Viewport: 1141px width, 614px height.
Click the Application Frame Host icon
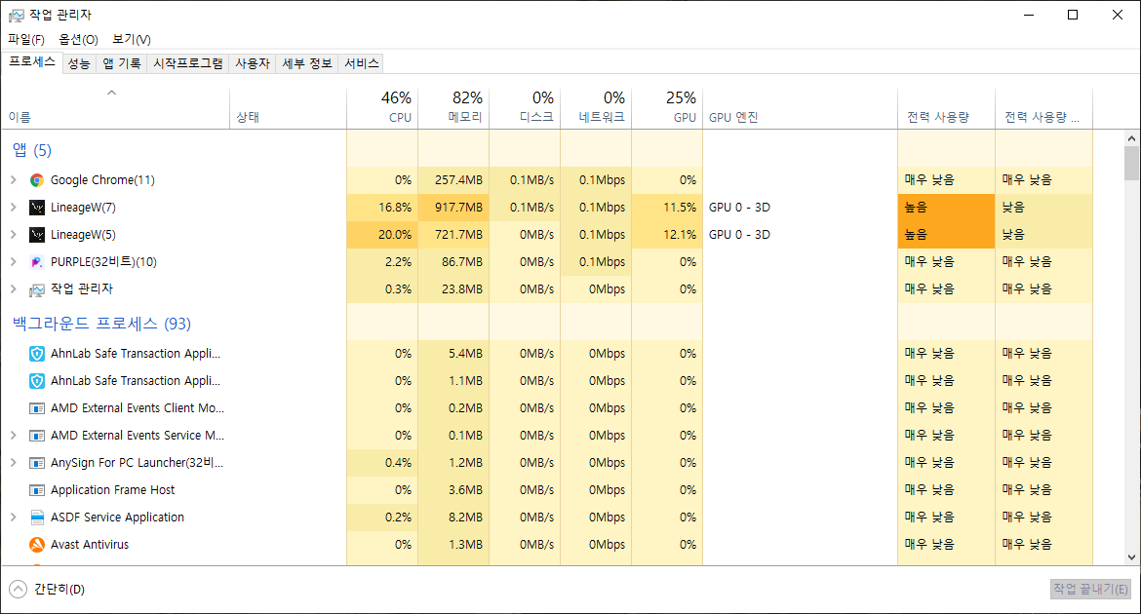click(36, 490)
